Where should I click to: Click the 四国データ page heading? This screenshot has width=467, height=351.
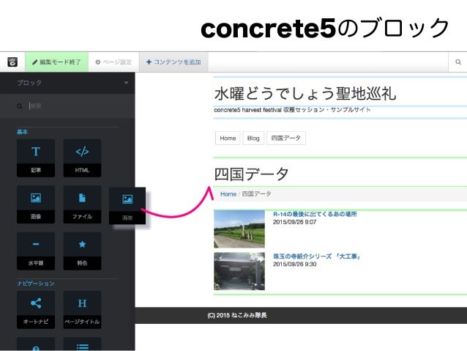coord(251,174)
